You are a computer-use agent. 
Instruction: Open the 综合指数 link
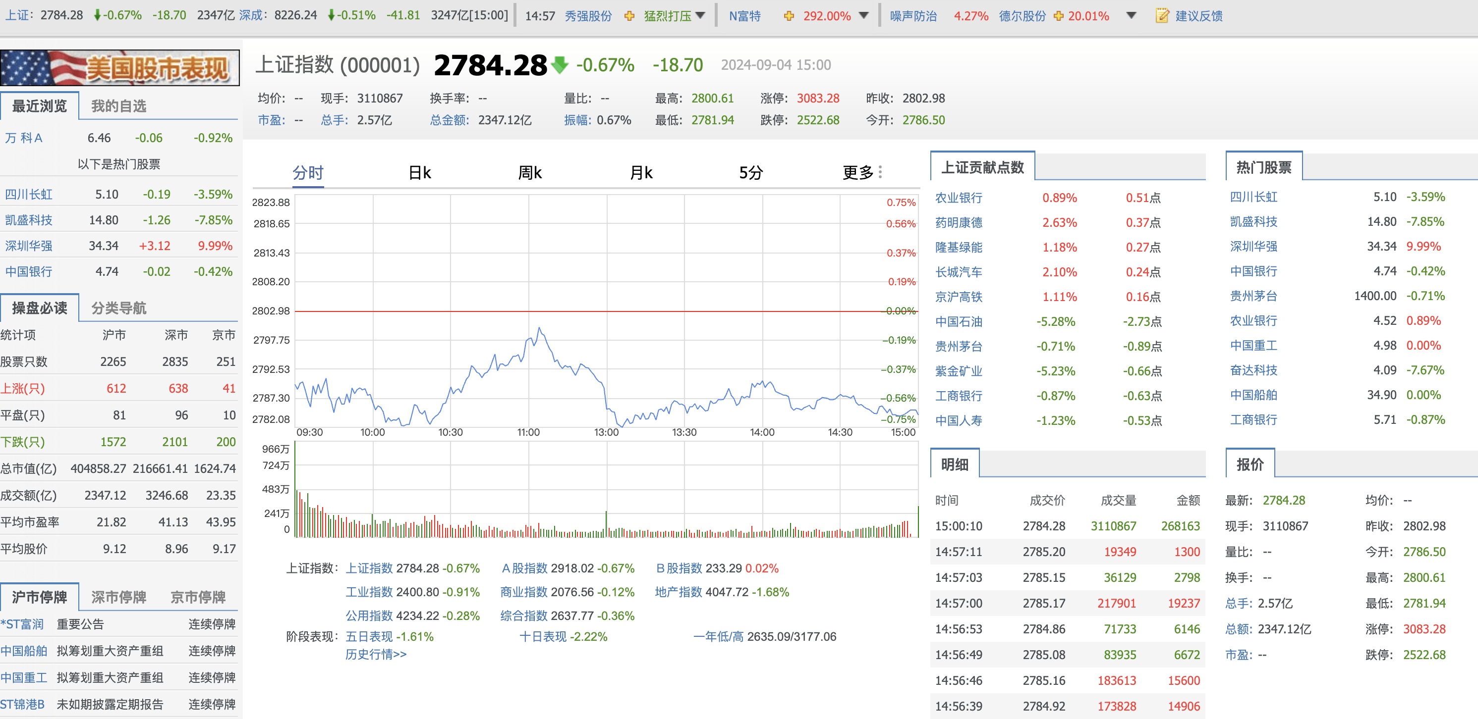[x=524, y=616]
